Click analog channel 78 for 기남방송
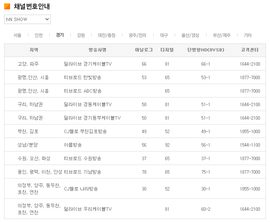This screenshot has width=270, height=222. pyautogui.click(x=144, y=172)
